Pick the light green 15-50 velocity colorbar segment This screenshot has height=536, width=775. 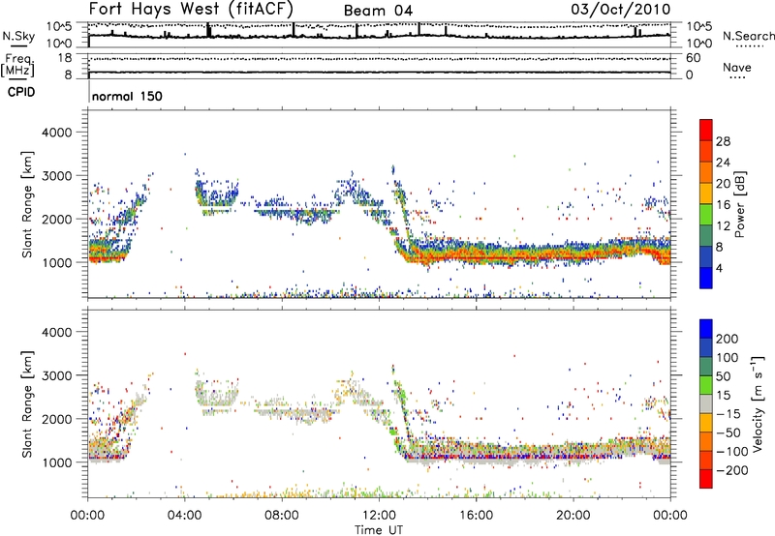pos(706,385)
